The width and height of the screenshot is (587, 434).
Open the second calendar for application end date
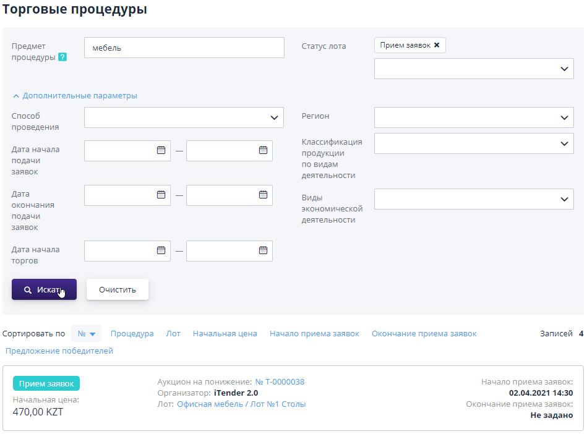coord(264,195)
